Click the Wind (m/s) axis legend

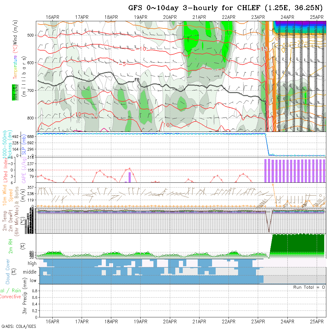(15, 33)
